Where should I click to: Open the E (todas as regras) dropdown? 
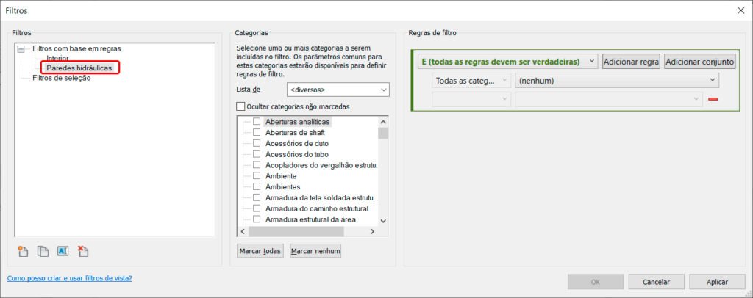508,62
